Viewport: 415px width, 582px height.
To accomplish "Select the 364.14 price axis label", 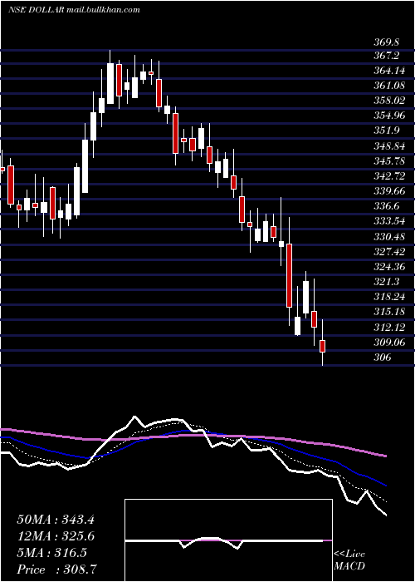I will coord(389,70).
